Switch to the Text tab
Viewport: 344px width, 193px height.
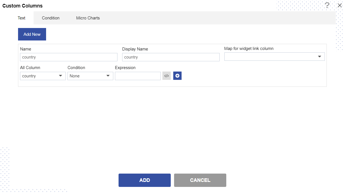pos(22,18)
